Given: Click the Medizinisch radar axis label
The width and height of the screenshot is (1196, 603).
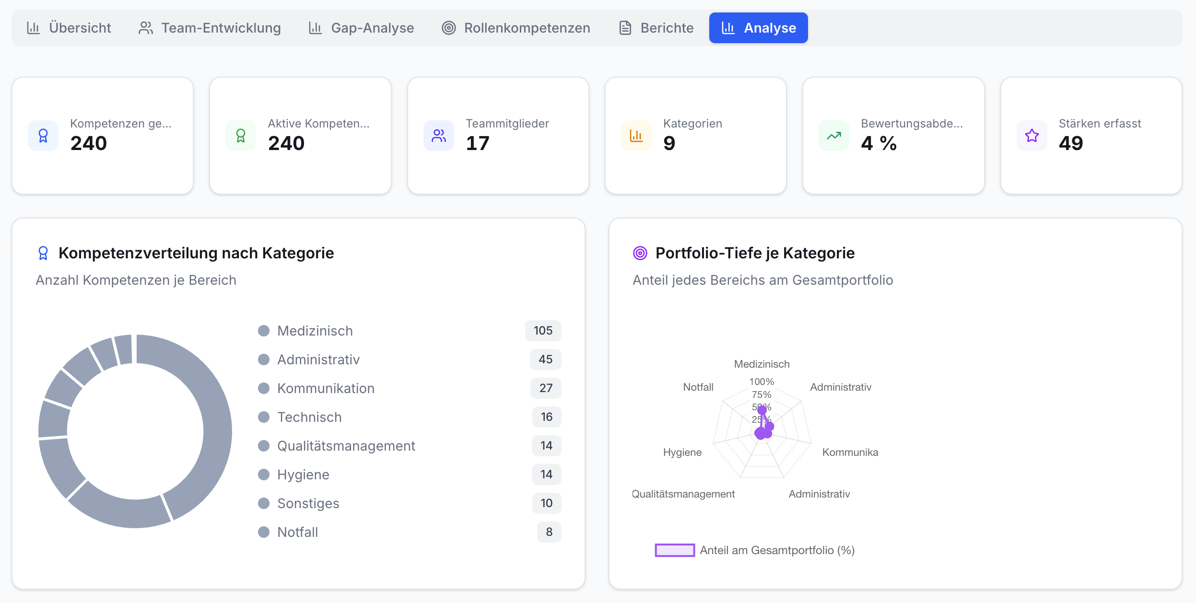Looking at the screenshot, I should tap(762, 364).
